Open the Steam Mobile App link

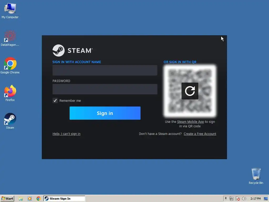[x=190, y=122]
